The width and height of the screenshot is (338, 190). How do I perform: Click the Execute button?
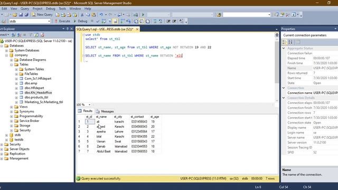point(62,21)
